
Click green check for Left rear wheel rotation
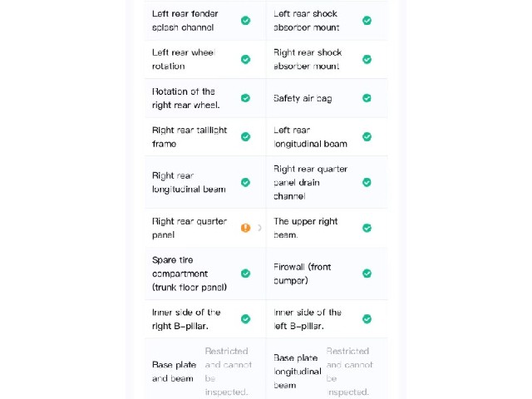(246, 59)
